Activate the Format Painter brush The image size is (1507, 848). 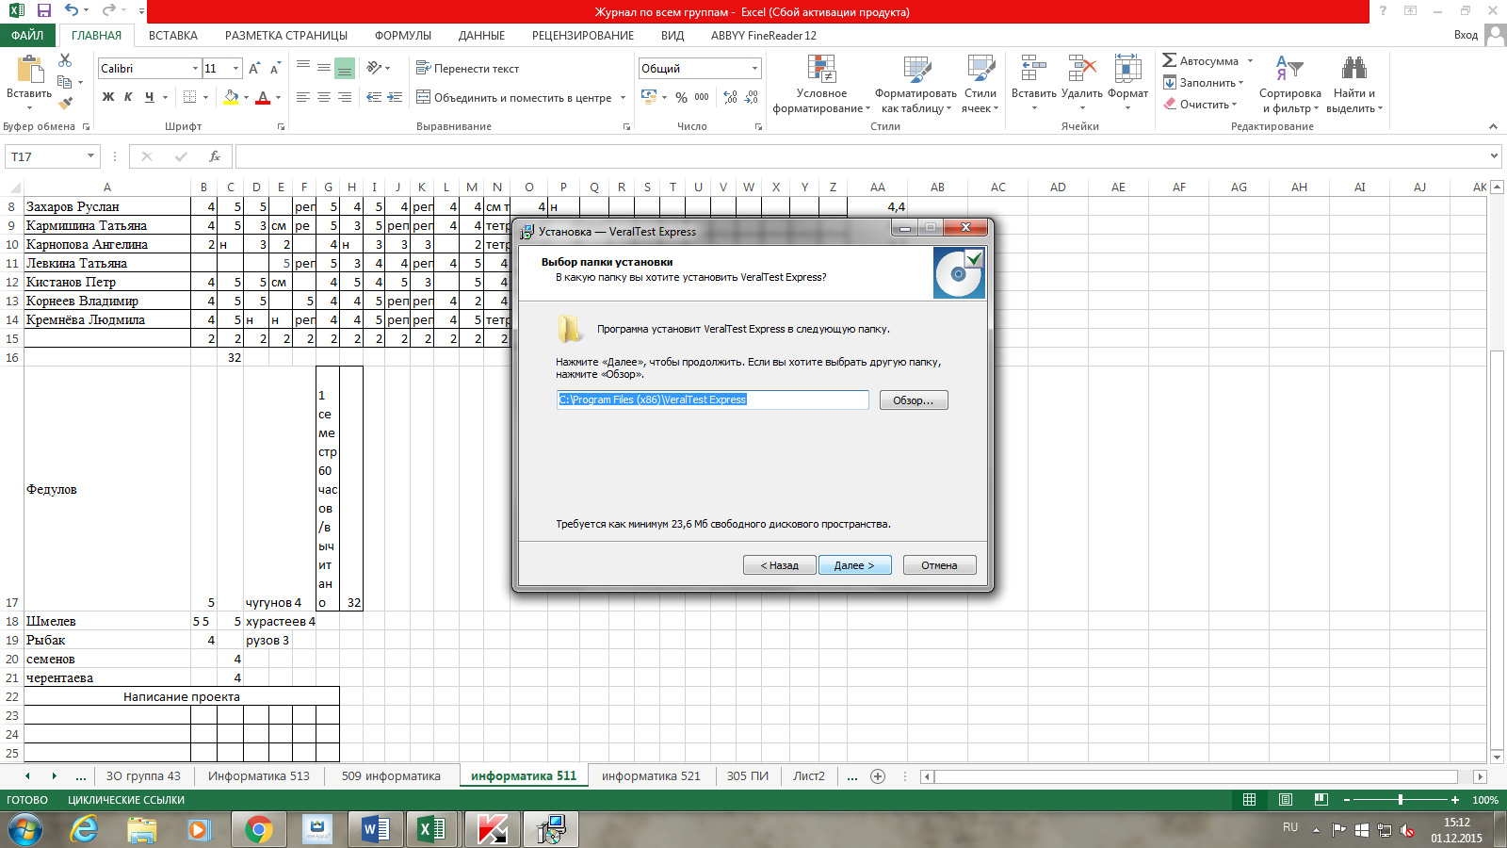(65, 104)
